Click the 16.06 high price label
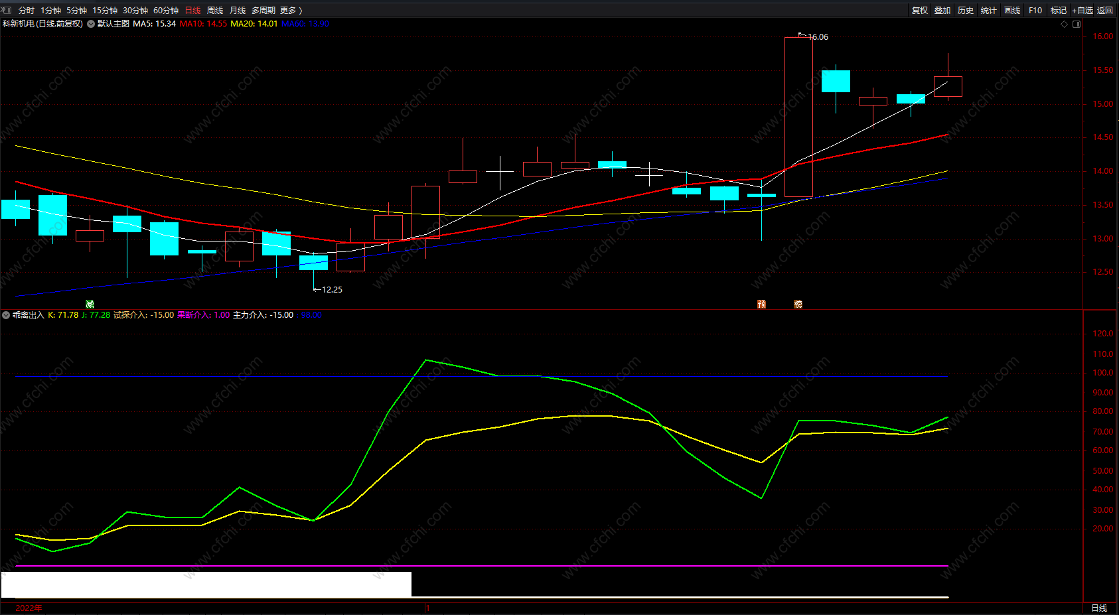This screenshot has width=1119, height=615. tap(818, 37)
